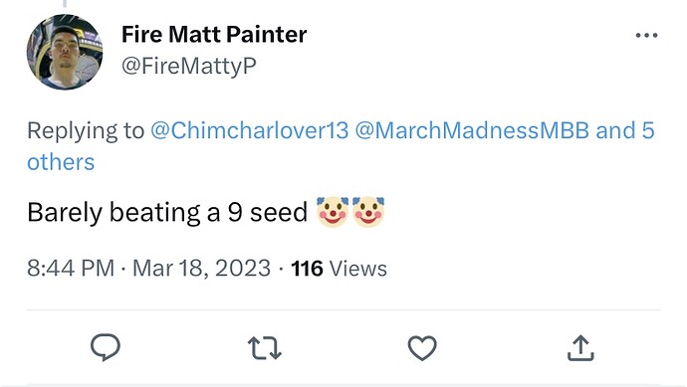Select the 'Replying to' label text
Viewport: 687px width, 387px height.
click(x=86, y=130)
